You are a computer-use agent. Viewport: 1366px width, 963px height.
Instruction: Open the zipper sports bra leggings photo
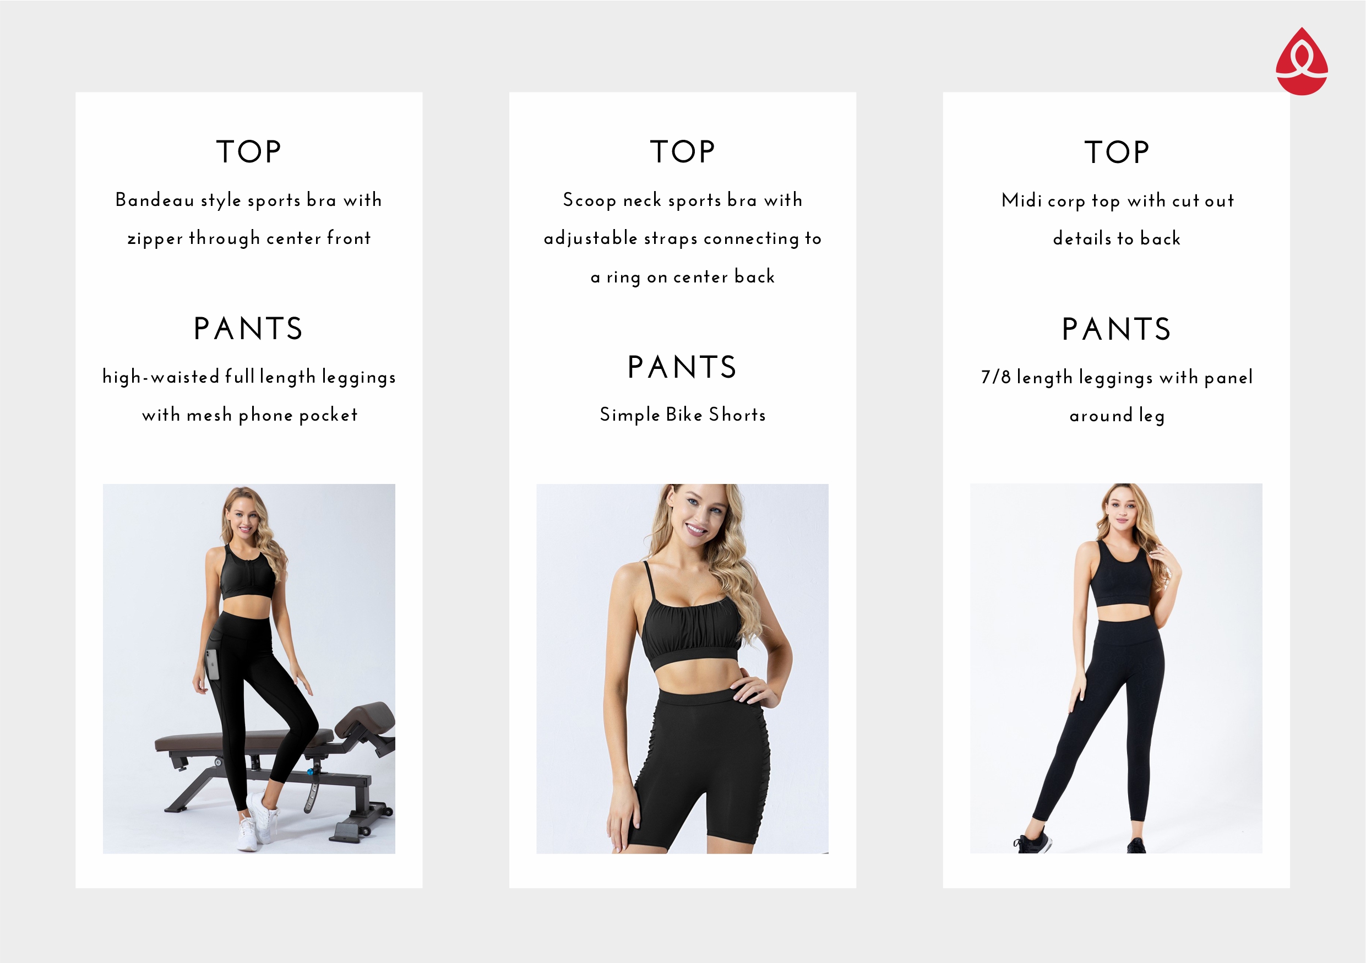pos(249,668)
